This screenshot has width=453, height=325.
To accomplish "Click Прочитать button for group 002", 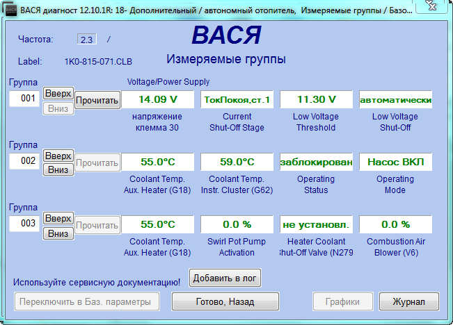I will pyautogui.click(x=97, y=162).
